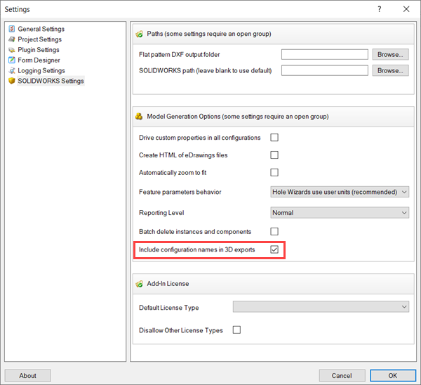The height and width of the screenshot is (385, 421).
Task: Uncheck Include configuration names in 3D exports
Action: click(275, 249)
